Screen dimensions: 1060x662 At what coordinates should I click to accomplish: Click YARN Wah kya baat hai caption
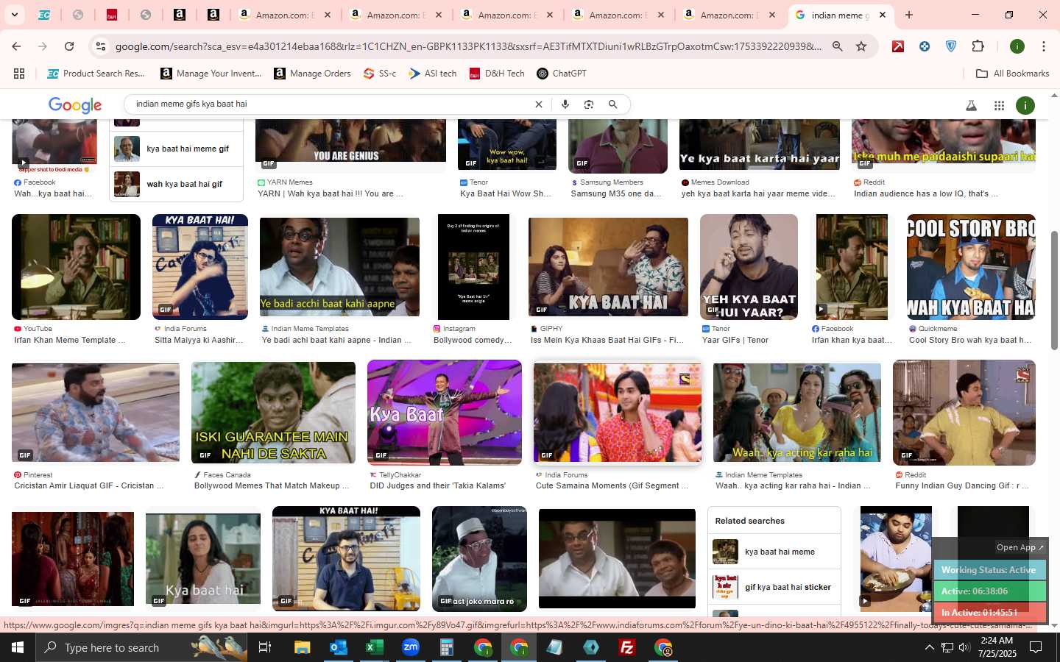pyautogui.click(x=331, y=194)
